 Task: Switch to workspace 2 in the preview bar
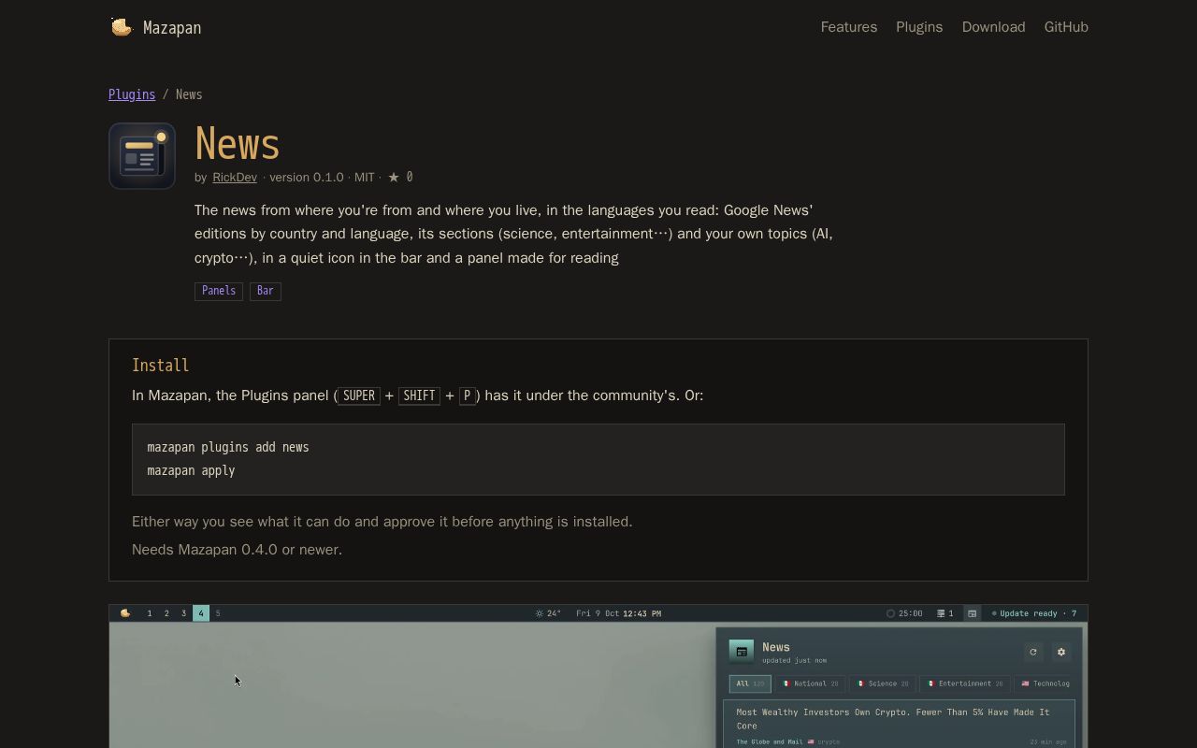(166, 613)
